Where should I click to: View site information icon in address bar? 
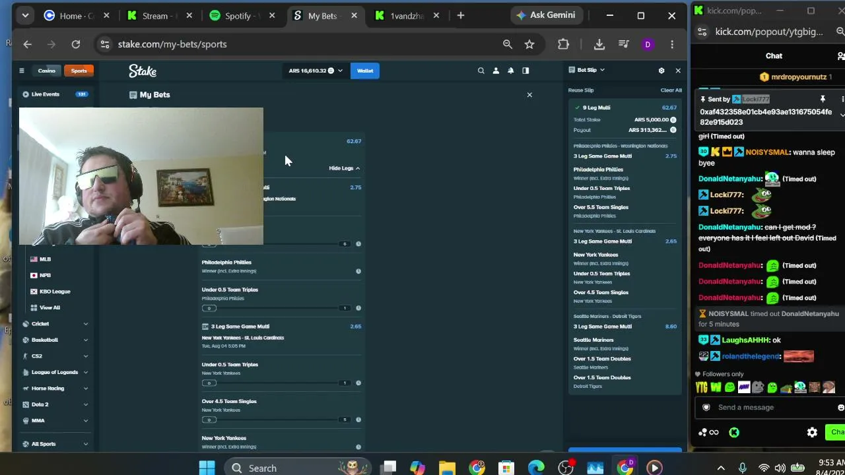coord(104,44)
